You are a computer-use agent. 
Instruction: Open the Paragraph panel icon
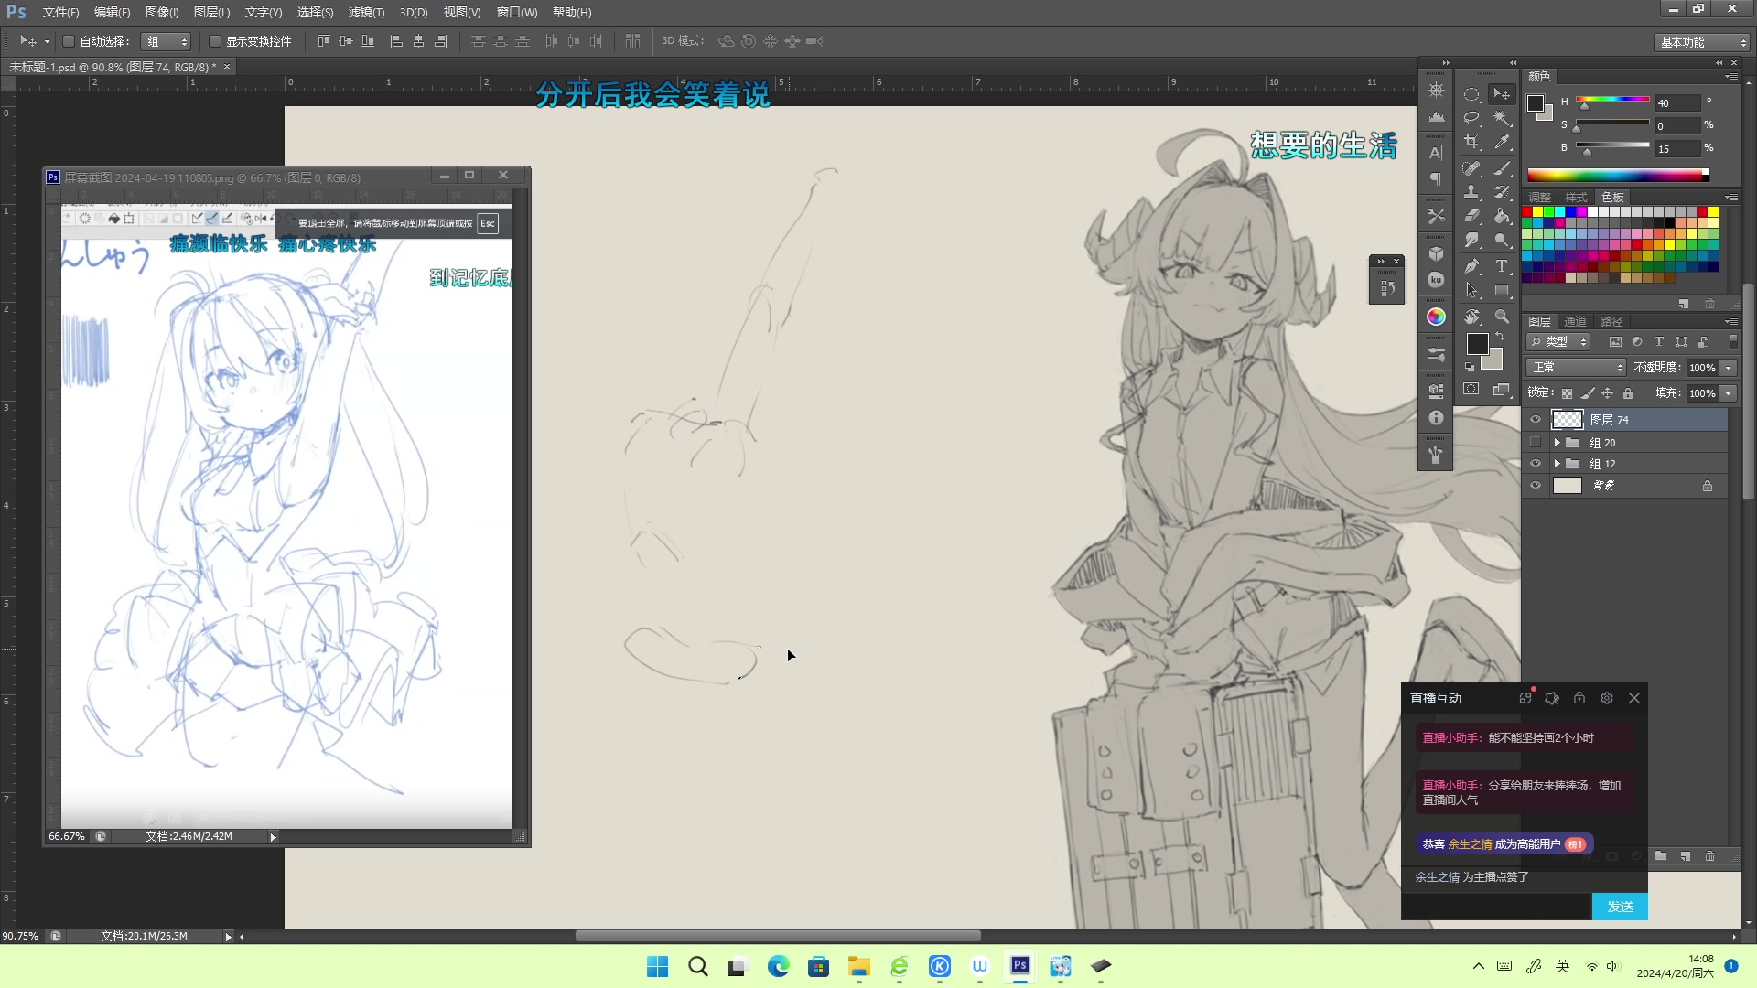pyautogui.click(x=1436, y=179)
